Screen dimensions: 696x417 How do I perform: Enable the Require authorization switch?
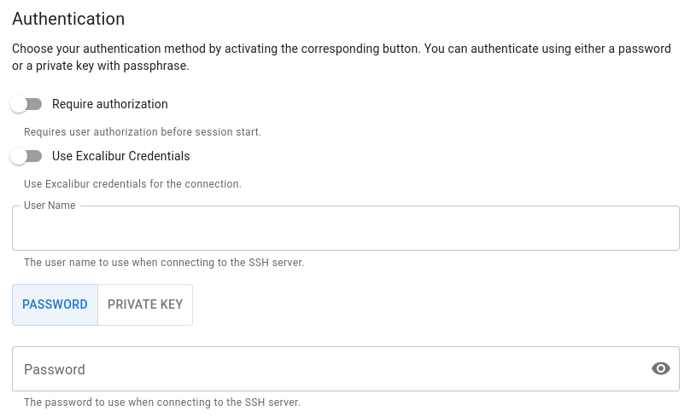click(26, 104)
